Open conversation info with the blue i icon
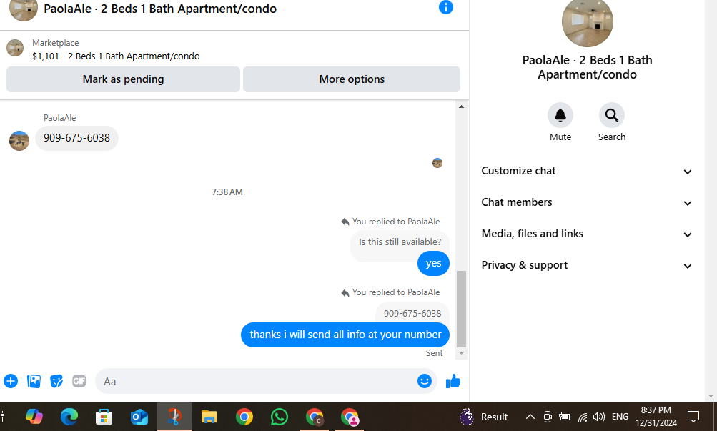This screenshot has height=431, width=717. (x=445, y=7)
